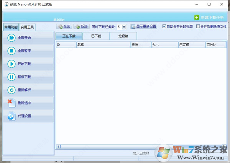
Task: Show the log bar via 显示日志栏
Action: 141,153
